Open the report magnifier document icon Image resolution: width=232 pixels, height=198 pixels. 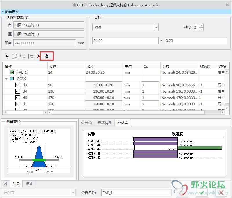[x=46, y=56]
